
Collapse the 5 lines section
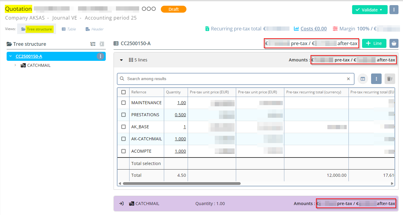click(121, 60)
